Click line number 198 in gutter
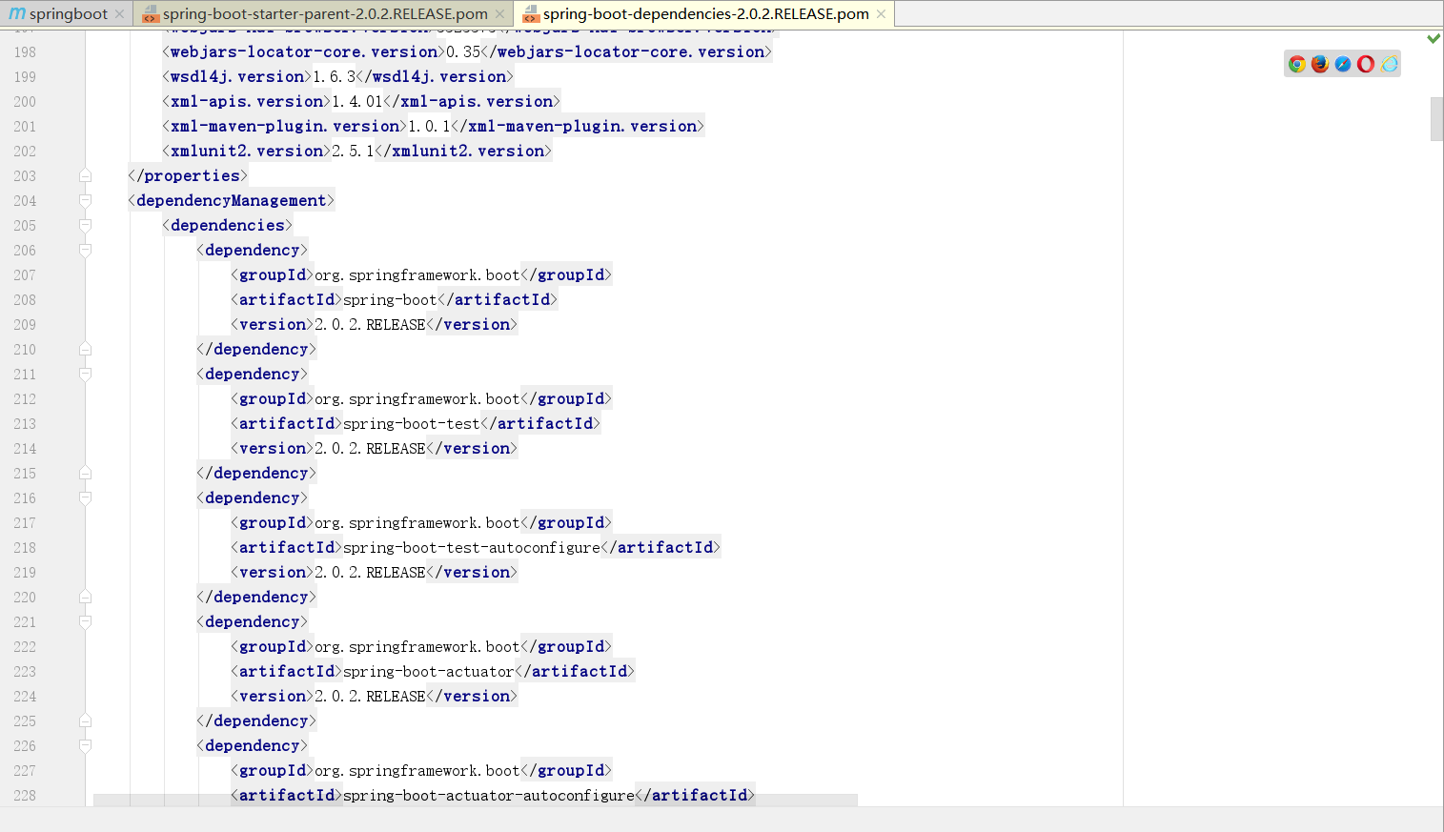 [x=25, y=51]
